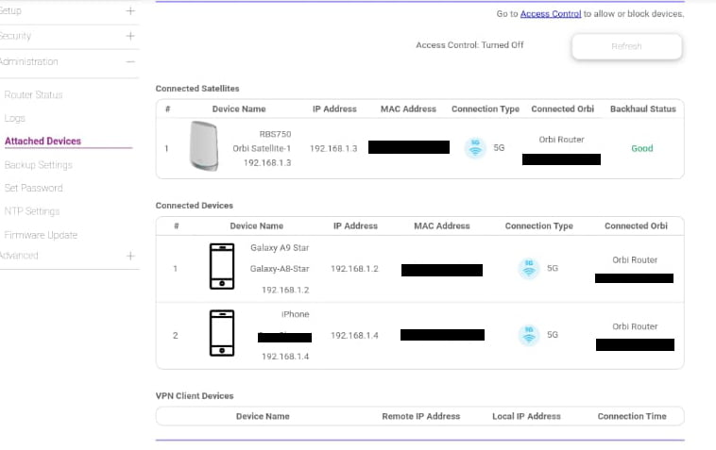The height and width of the screenshot is (450, 716).
Task: Expand the Advanced menu section
Action: pos(130,256)
